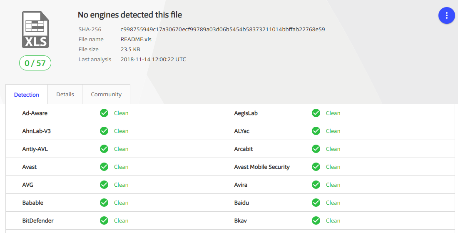The height and width of the screenshot is (233, 458).
Task: Click the Clean label for Arcabit
Action: 333,149
